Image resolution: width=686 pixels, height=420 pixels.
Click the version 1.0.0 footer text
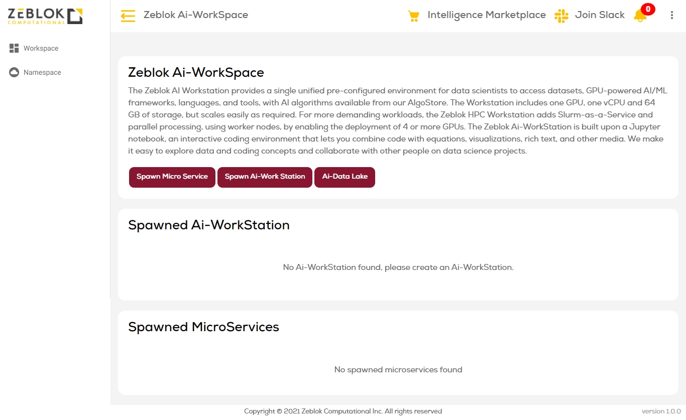click(661, 411)
